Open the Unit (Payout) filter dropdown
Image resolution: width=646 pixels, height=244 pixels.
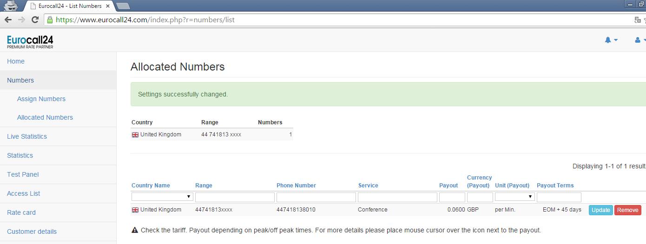click(x=514, y=197)
